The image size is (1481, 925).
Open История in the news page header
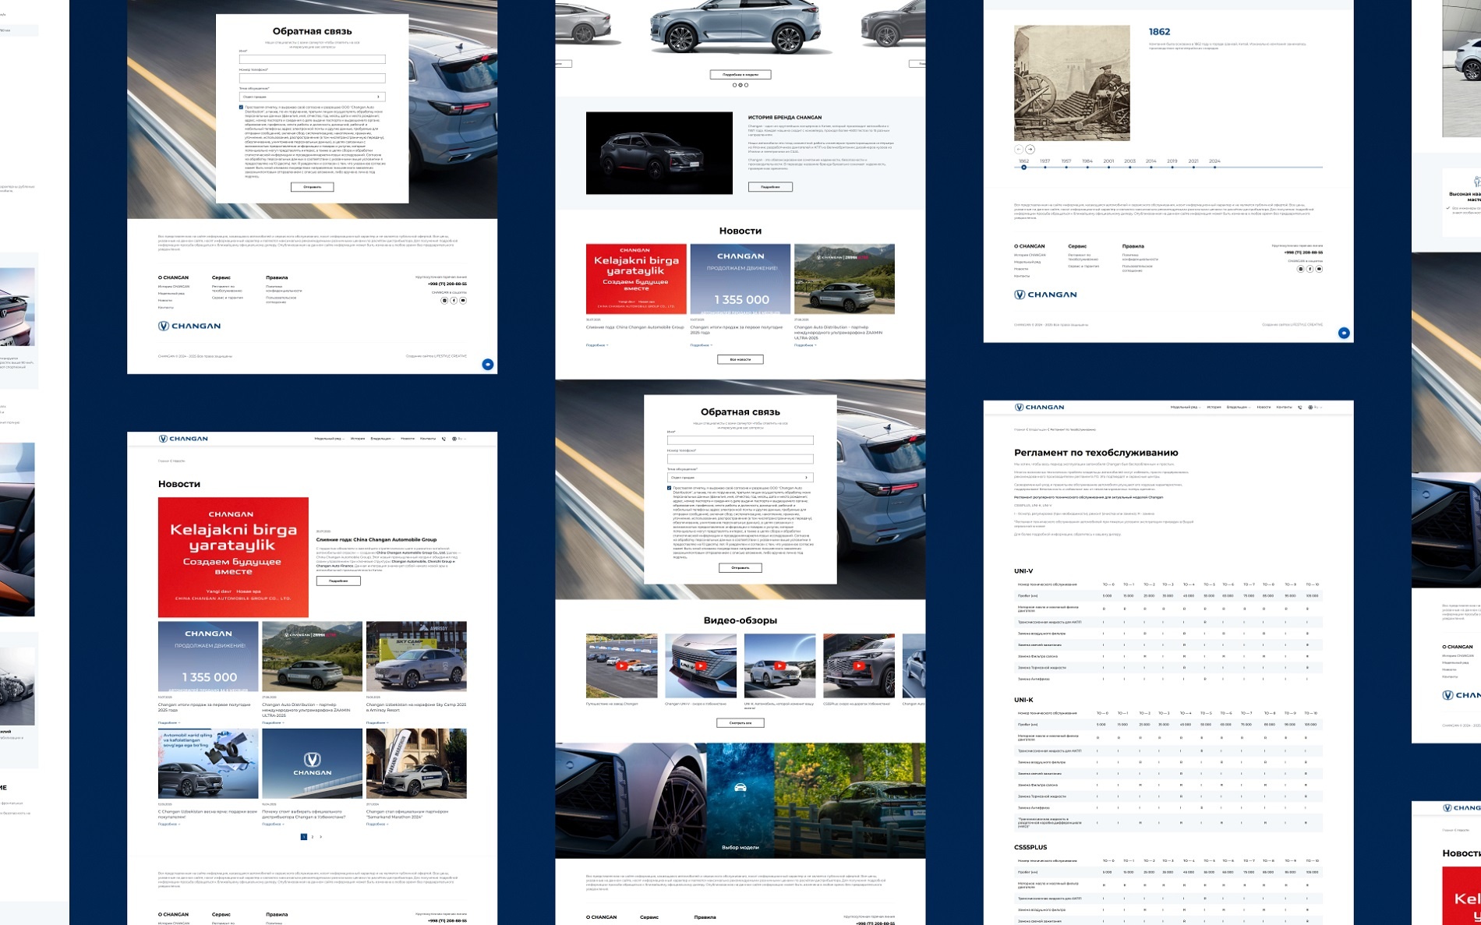coord(358,439)
